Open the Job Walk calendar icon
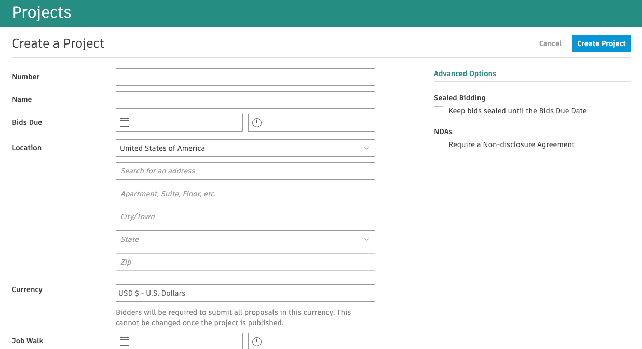Image resolution: width=642 pixels, height=349 pixels. pos(125,341)
